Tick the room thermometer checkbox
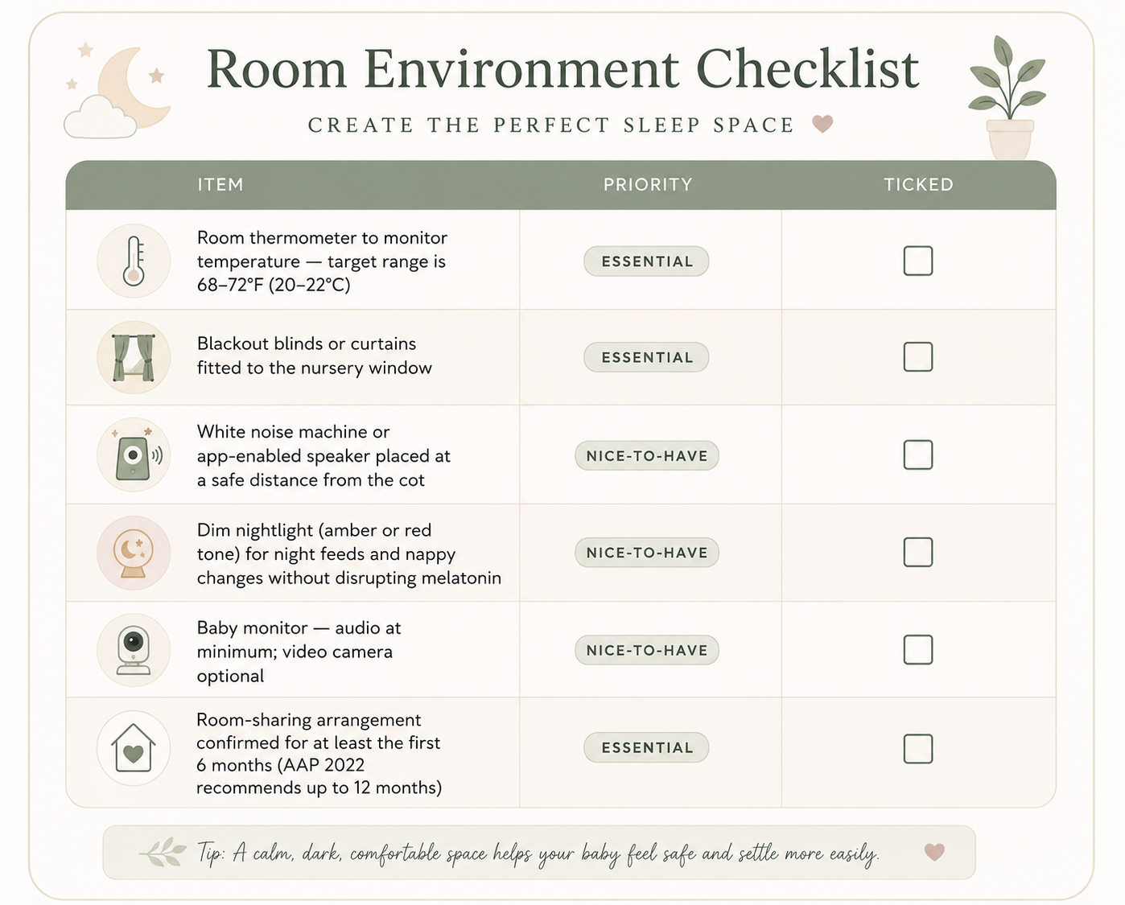The height and width of the screenshot is (905, 1125). (918, 261)
